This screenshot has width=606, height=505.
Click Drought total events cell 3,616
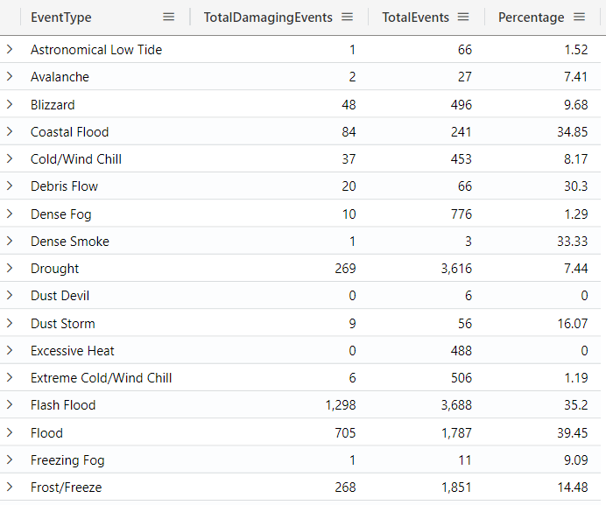coord(456,269)
